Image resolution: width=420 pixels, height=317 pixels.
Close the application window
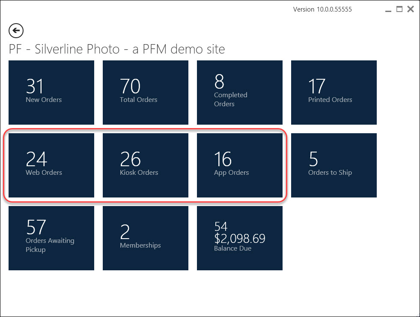(x=411, y=9)
